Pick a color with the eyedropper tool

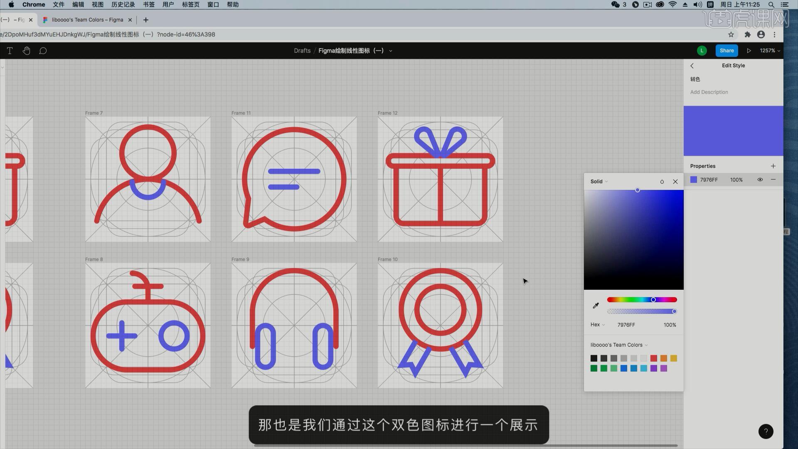pos(596,306)
